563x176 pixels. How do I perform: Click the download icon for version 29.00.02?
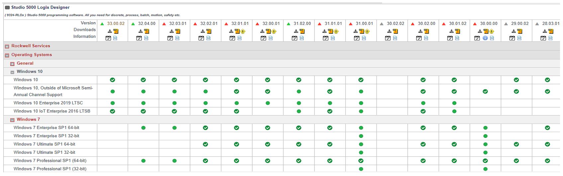pyautogui.click(x=514, y=31)
